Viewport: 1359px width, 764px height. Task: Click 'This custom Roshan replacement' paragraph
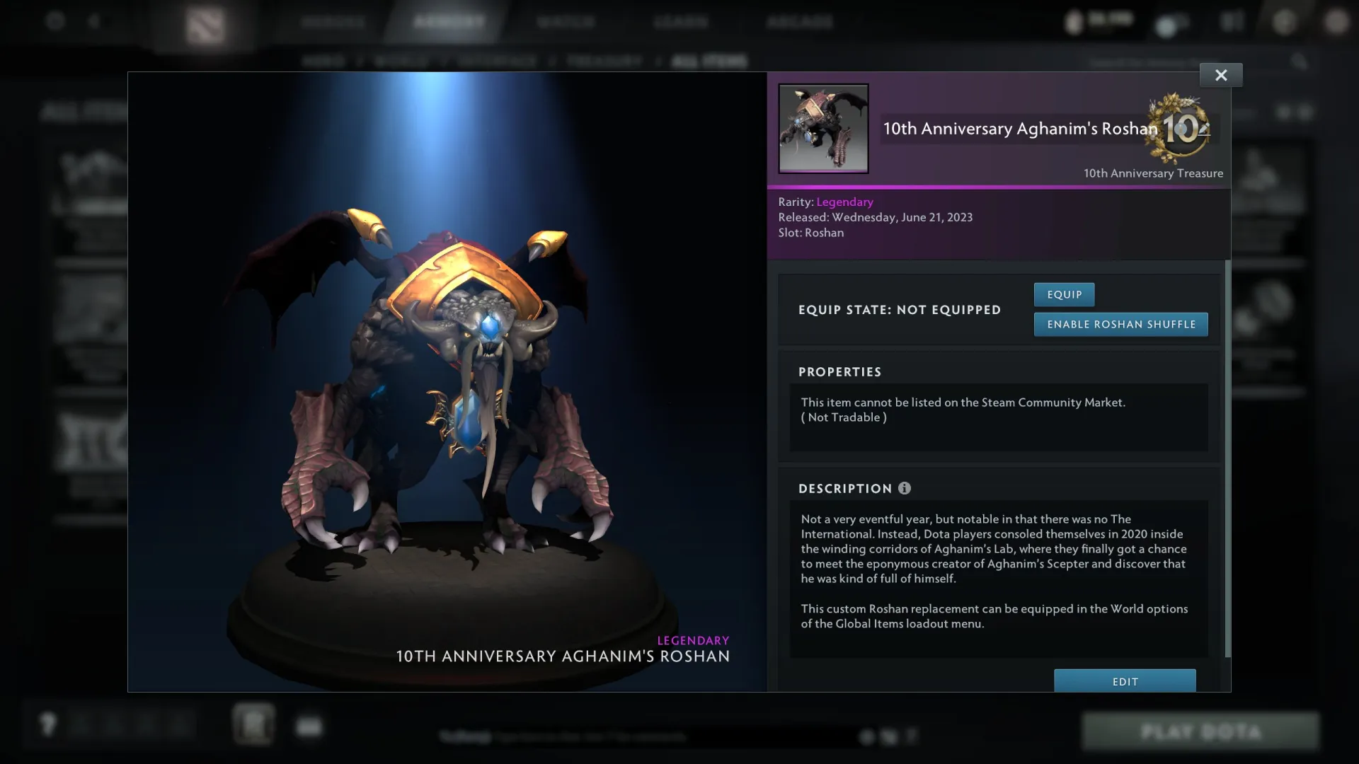coord(994,616)
